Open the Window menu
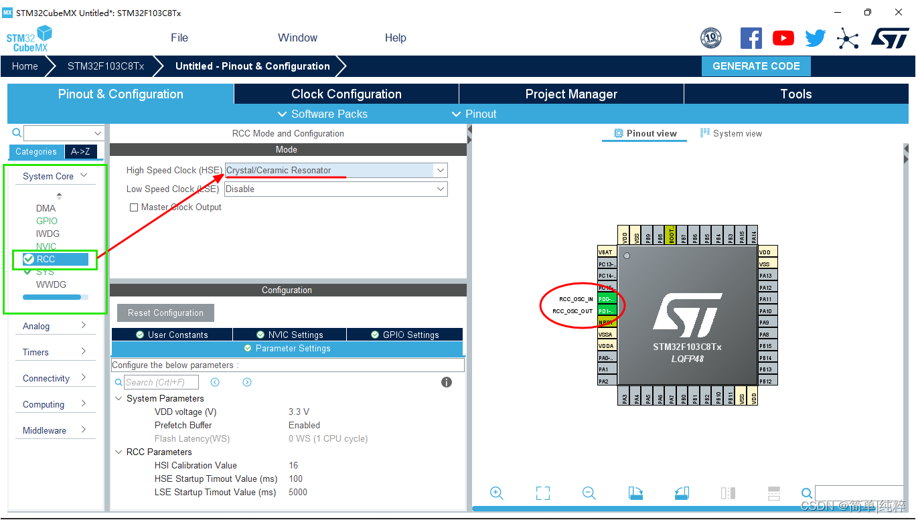916x520 pixels. [298, 37]
